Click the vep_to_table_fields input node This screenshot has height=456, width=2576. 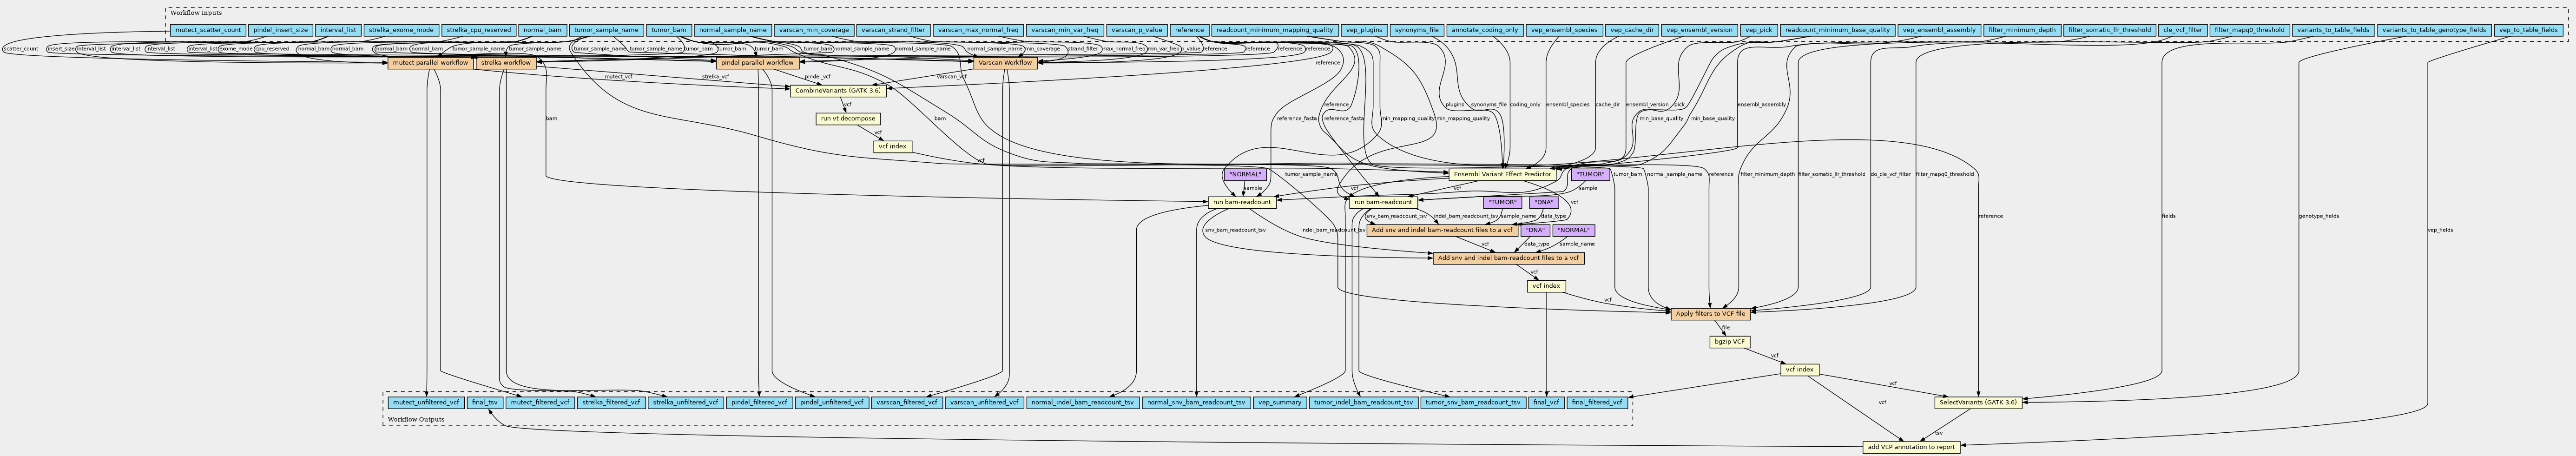tap(2528, 30)
